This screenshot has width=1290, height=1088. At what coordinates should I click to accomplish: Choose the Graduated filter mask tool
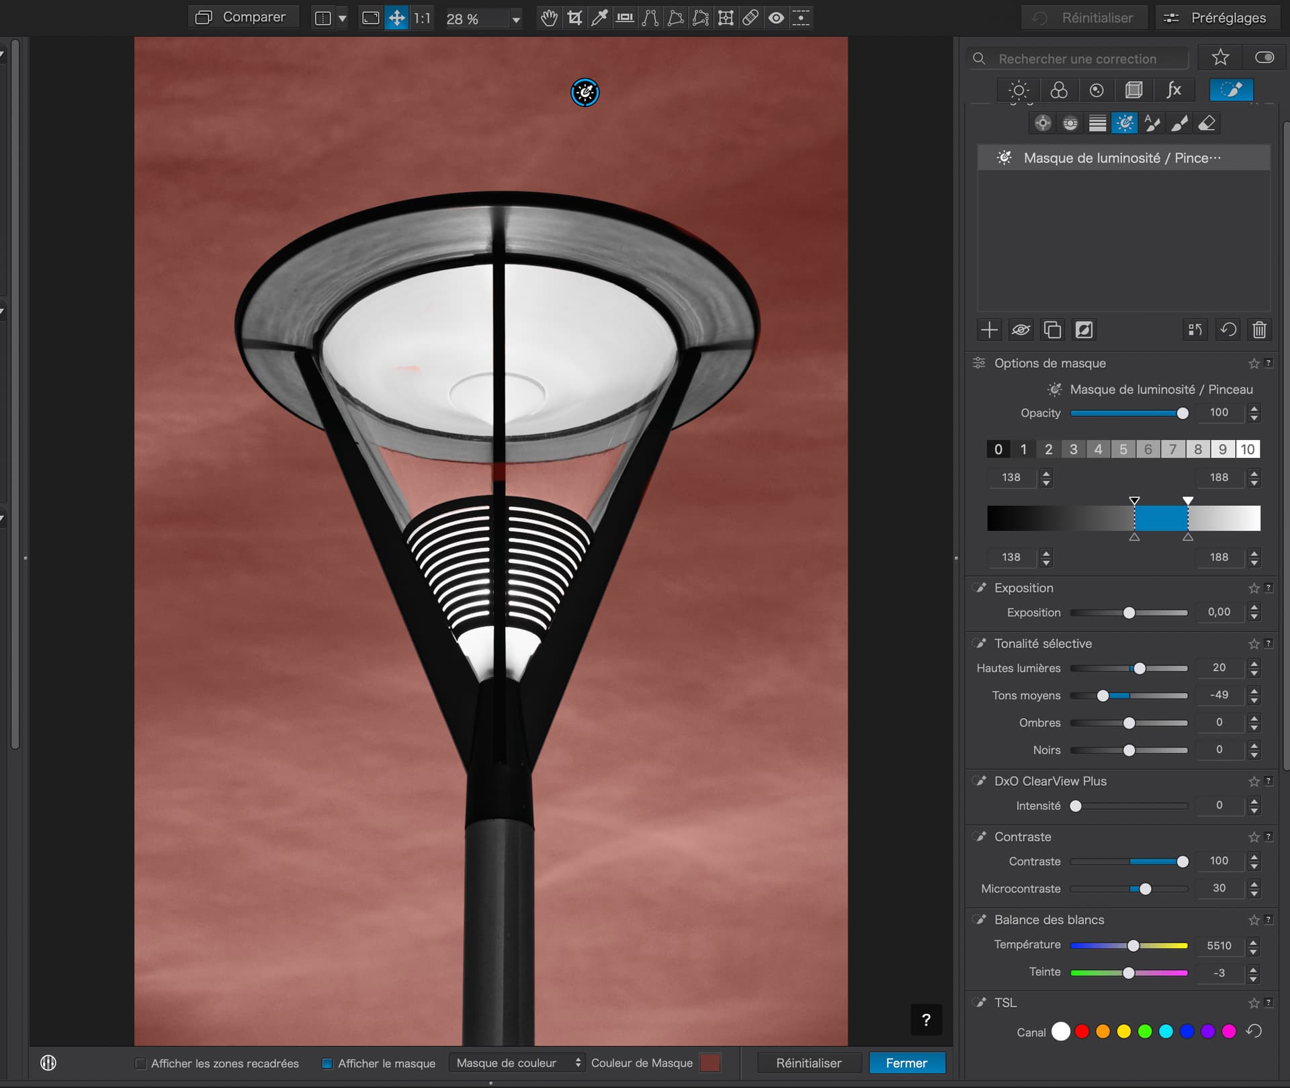[x=1097, y=124]
